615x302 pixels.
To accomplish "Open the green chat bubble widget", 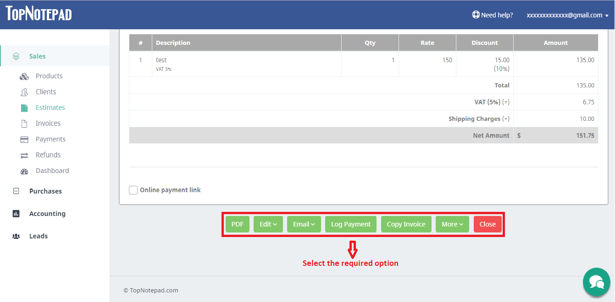I will (x=596, y=282).
